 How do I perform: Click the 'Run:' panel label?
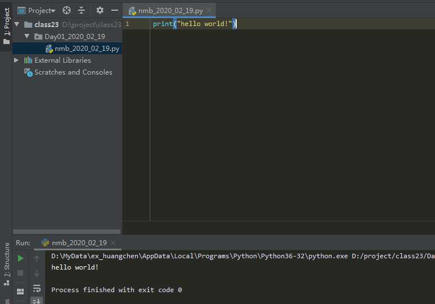pos(23,243)
